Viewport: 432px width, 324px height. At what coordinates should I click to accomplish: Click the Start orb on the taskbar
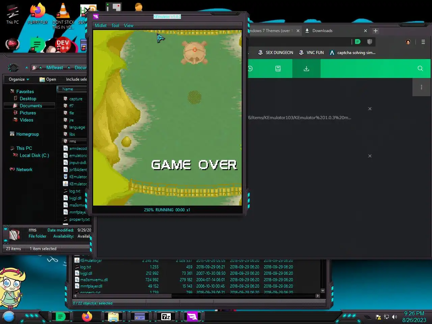tap(9, 317)
